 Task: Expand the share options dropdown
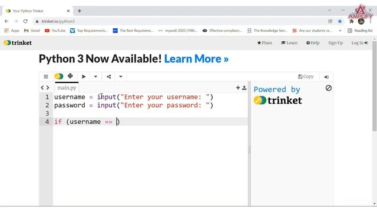coord(120,77)
